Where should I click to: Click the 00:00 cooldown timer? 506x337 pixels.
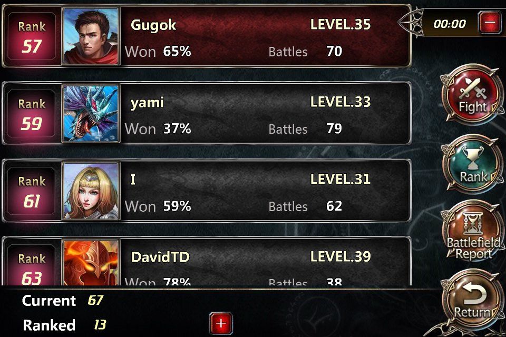pos(450,24)
